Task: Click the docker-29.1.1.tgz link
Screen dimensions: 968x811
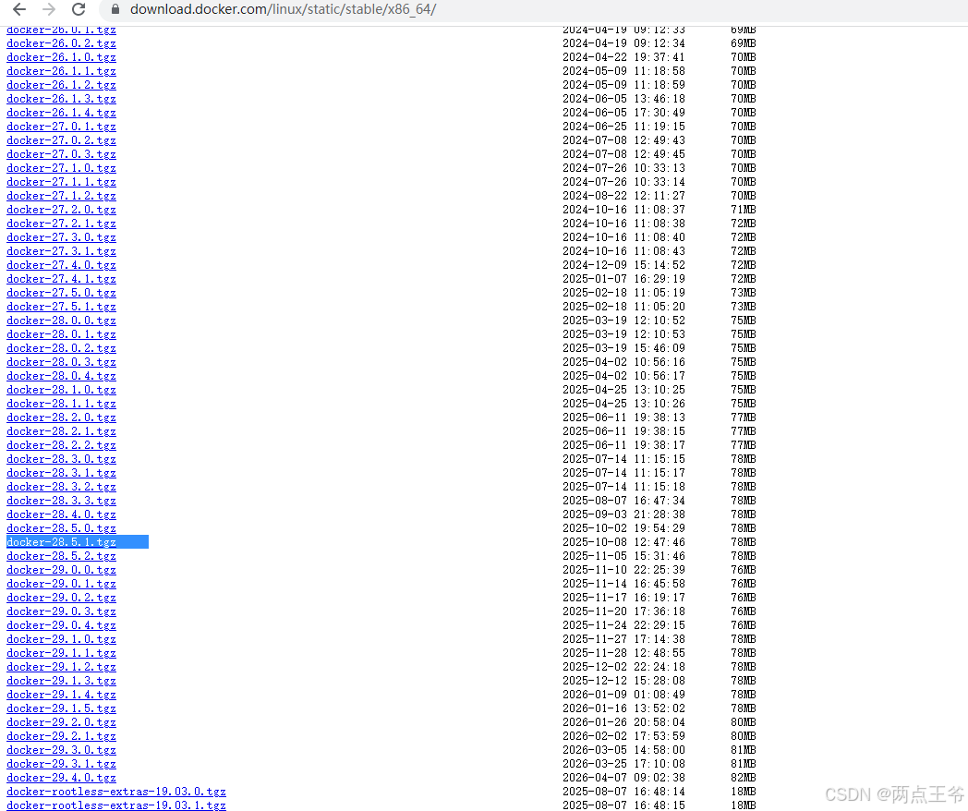Action: coord(61,653)
